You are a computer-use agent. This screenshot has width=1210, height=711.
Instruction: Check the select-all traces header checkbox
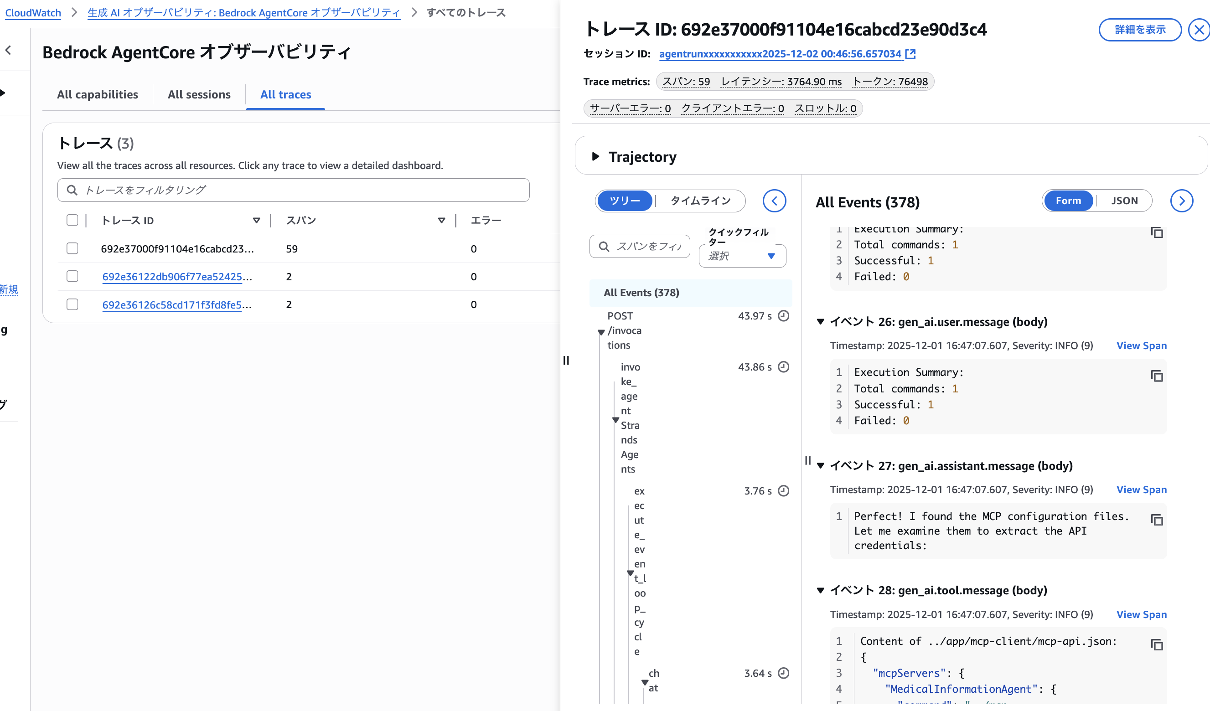tap(72, 220)
